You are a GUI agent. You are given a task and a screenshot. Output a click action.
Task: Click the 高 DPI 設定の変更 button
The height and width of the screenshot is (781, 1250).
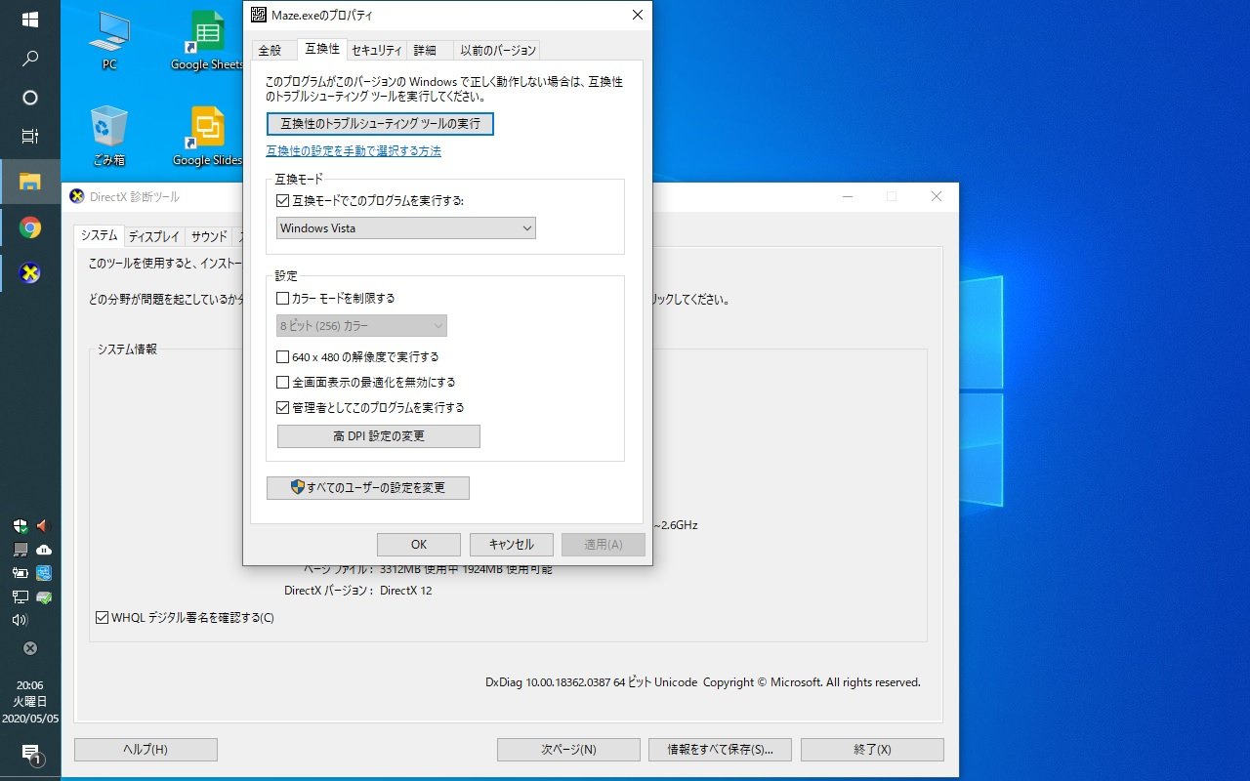[x=378, y=436]
